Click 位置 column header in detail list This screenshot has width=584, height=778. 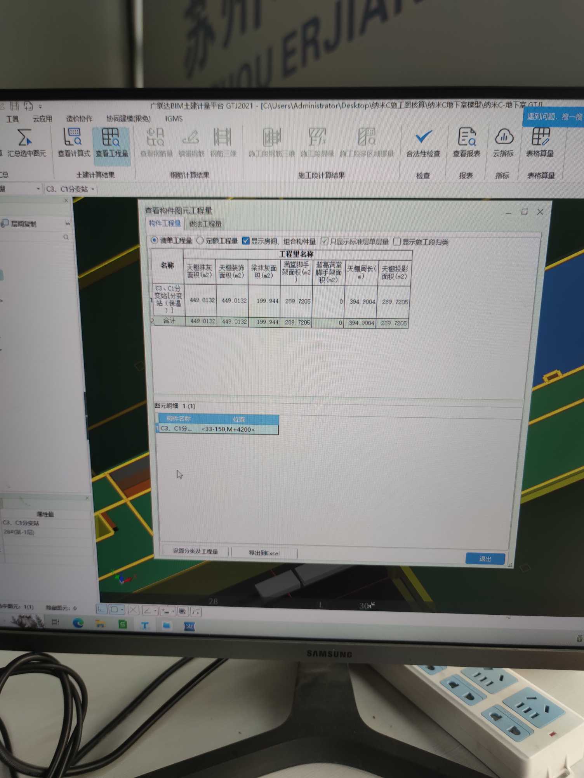(x=239, y=419)
